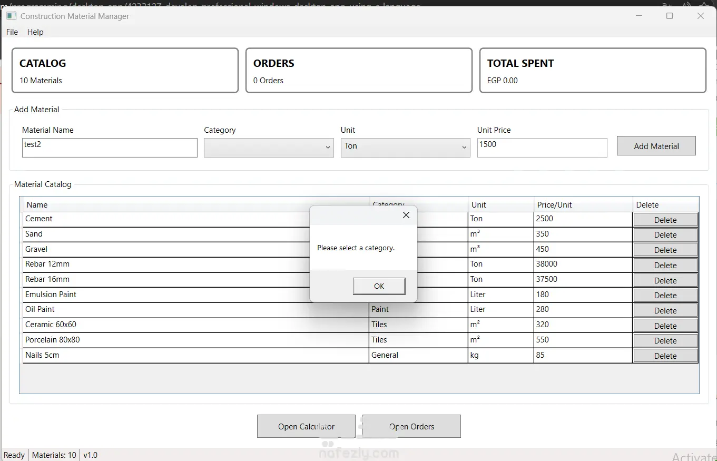The width and height of the screenshot is (717, 461).
Task: Click the Tiles category of Porcelain 80x80
Action: 418,340
